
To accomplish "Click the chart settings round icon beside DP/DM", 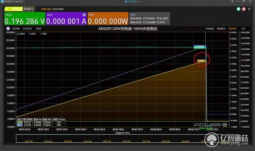I will coord(8,29).
